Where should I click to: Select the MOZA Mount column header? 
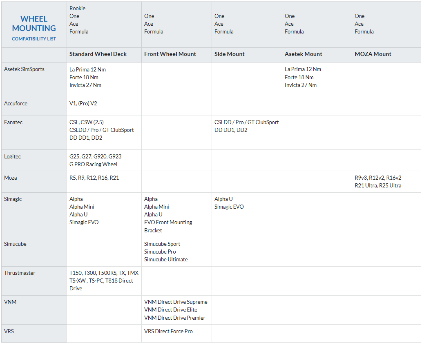(x=373, y=54)
